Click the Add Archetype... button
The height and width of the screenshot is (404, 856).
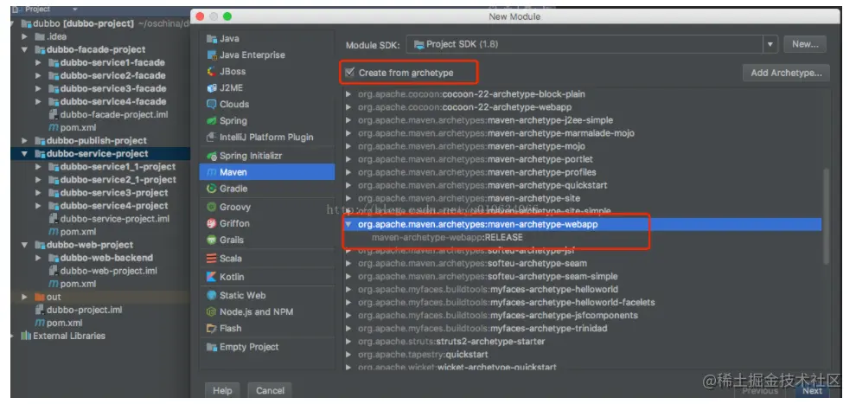click(x=786, y=73)
